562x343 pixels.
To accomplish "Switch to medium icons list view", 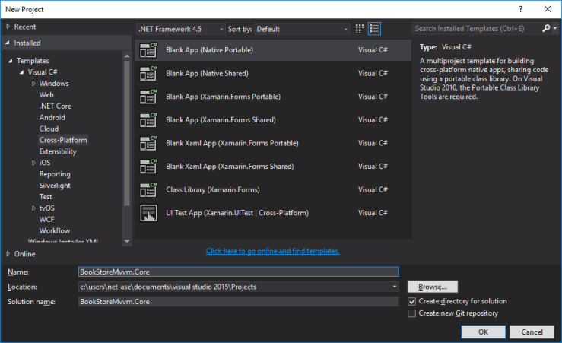I will [374, 29].
